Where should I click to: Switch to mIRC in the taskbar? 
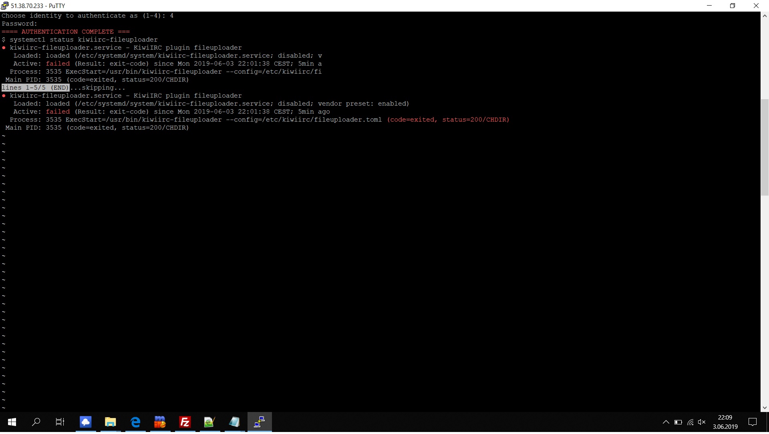(x=160, y=422)
